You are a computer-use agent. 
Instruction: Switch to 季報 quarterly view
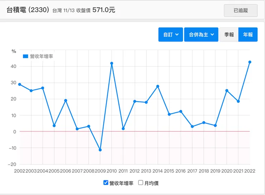(x=229, y=34)
